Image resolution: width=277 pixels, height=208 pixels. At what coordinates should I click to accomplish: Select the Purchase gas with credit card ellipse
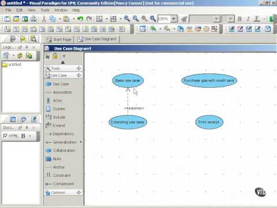click(x=209, y=80)
